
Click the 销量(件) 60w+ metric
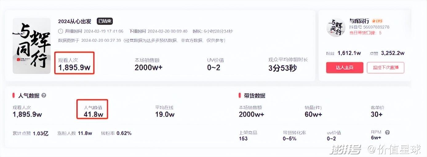[x=313, y=111]
